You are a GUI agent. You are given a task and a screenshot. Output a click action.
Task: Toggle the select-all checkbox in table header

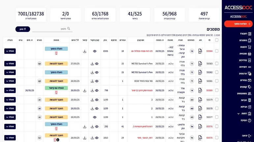pos(217,40)
